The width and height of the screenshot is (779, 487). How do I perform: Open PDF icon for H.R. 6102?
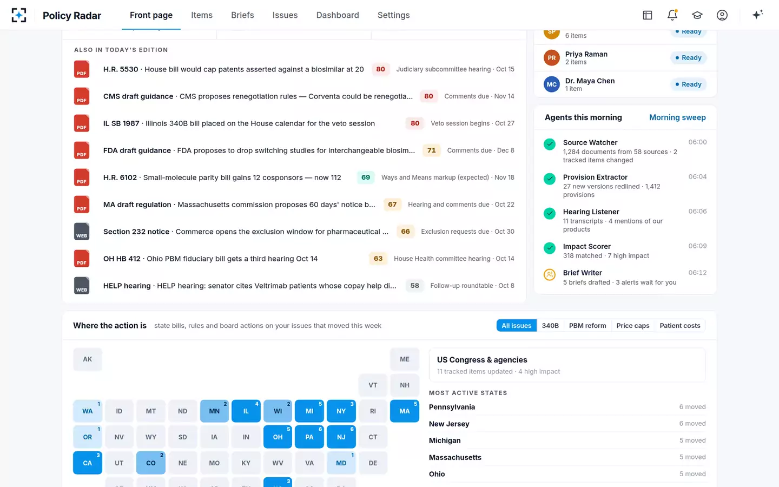[82, 177]
